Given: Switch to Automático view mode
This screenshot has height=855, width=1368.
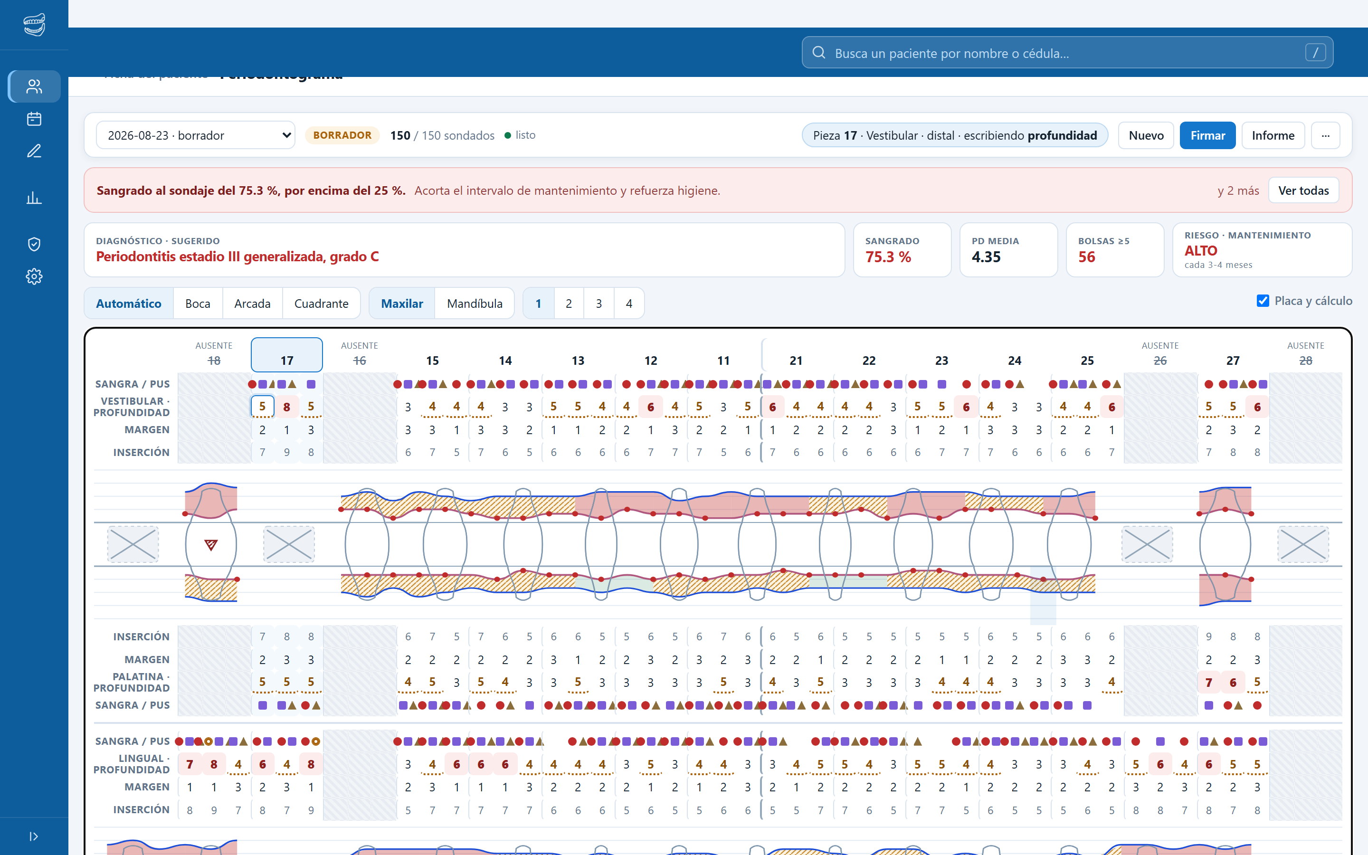Looking at the screenshot, I should coord(128,304).
